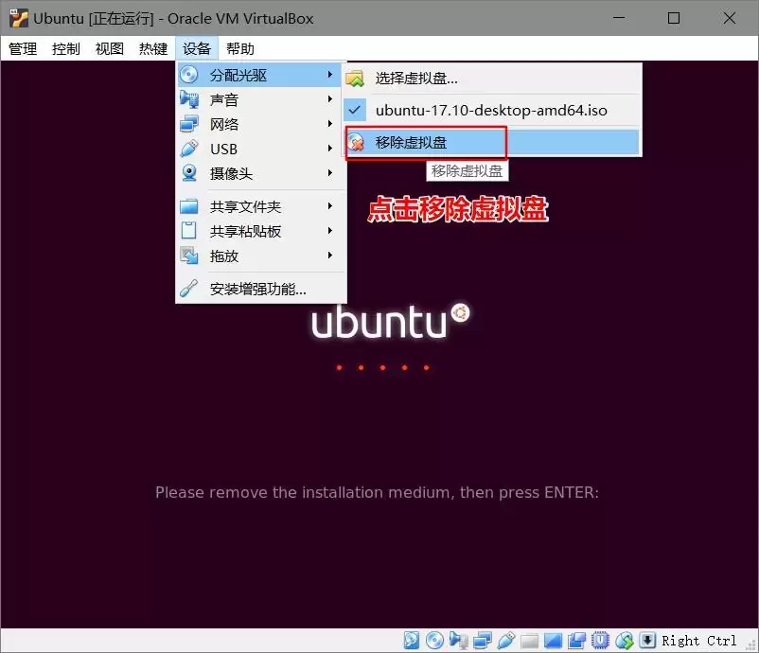Click the CPU virtualization status icon

[601, 639]
